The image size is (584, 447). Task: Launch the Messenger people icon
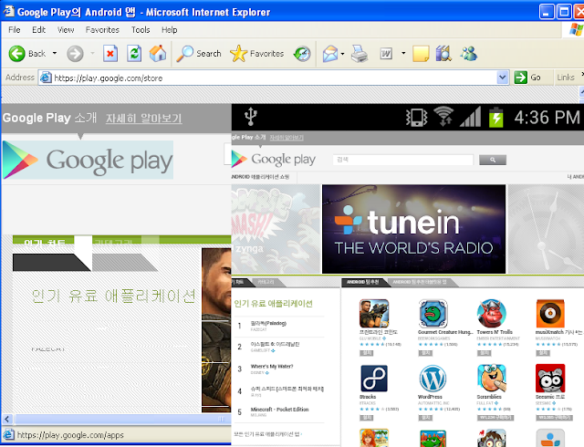468,54
